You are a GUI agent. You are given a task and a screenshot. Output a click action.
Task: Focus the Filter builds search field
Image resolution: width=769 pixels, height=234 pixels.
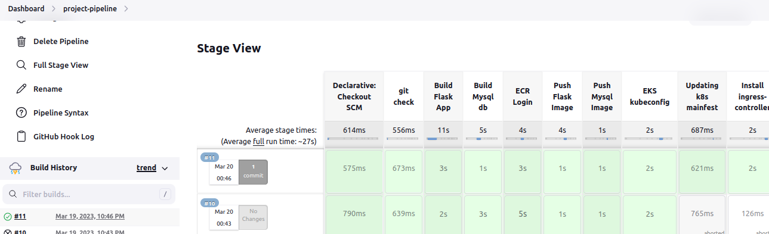[x=89, y=194]
